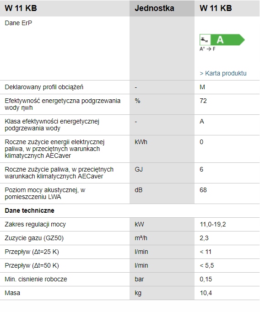This screenshot has width=260, height=312.
Task: Select the Jednostka column header
Action: [x=154, y=8]
